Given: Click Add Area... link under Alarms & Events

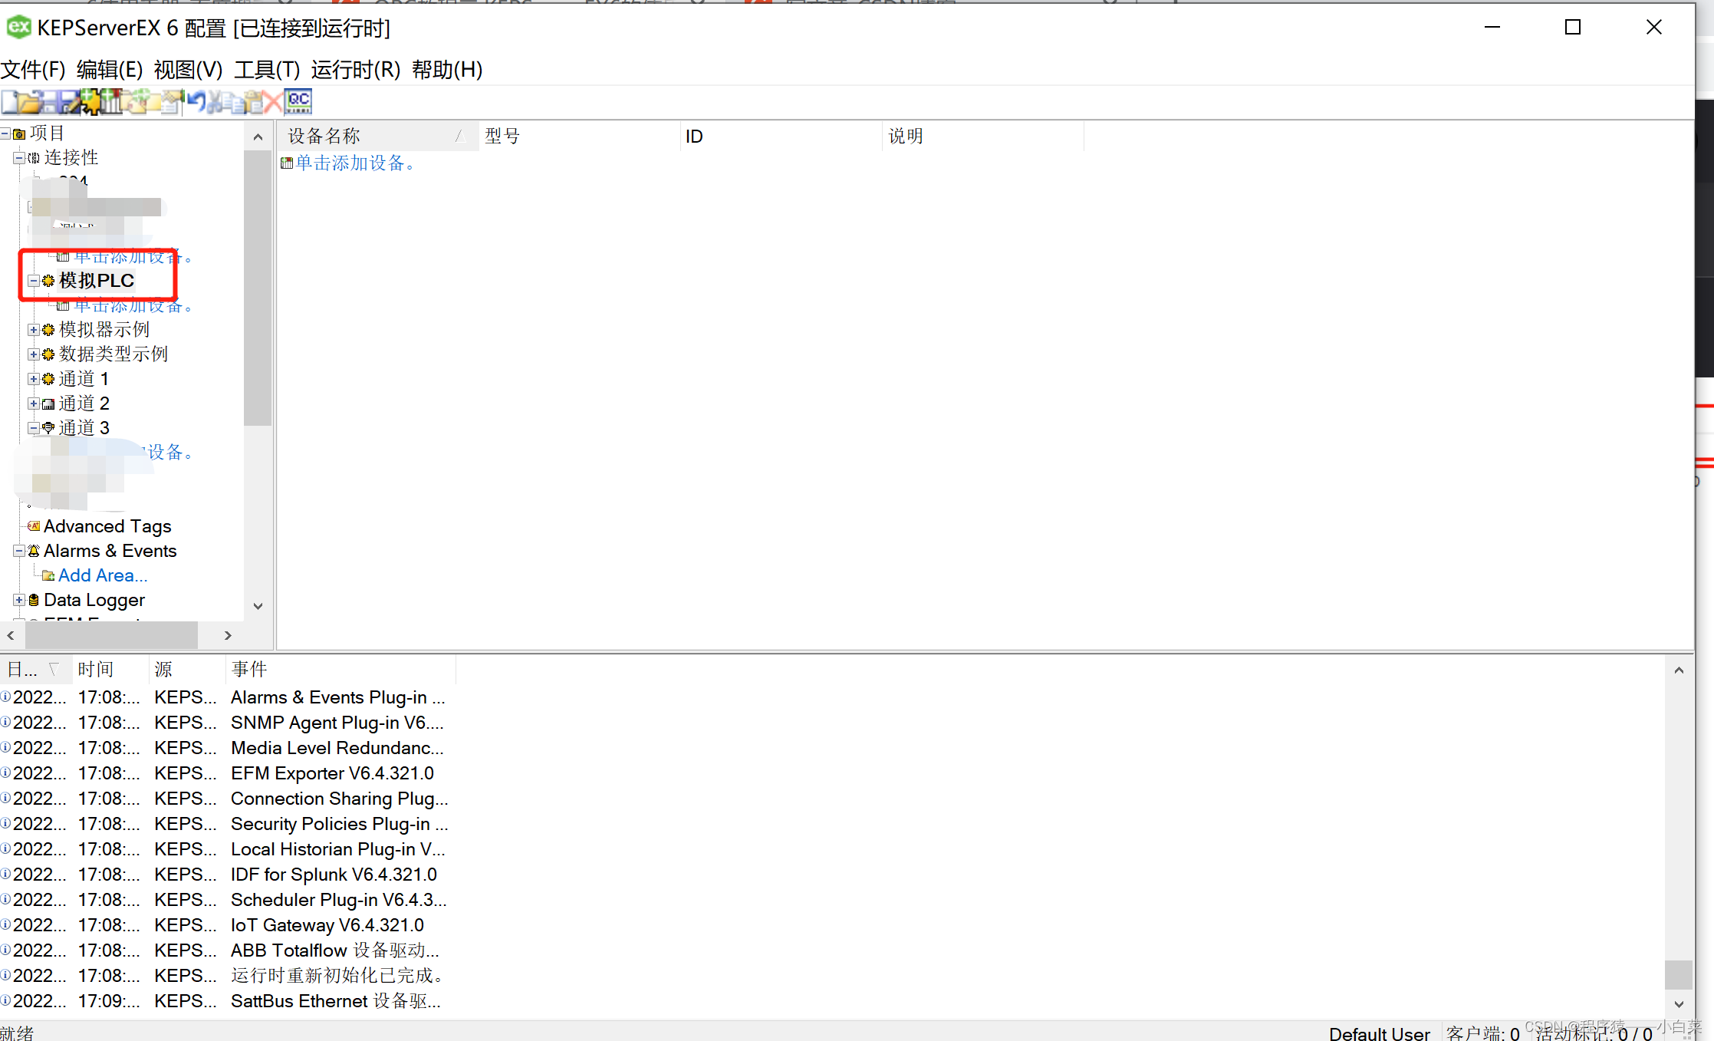Looking at the screenshot, I should (99, 575).
